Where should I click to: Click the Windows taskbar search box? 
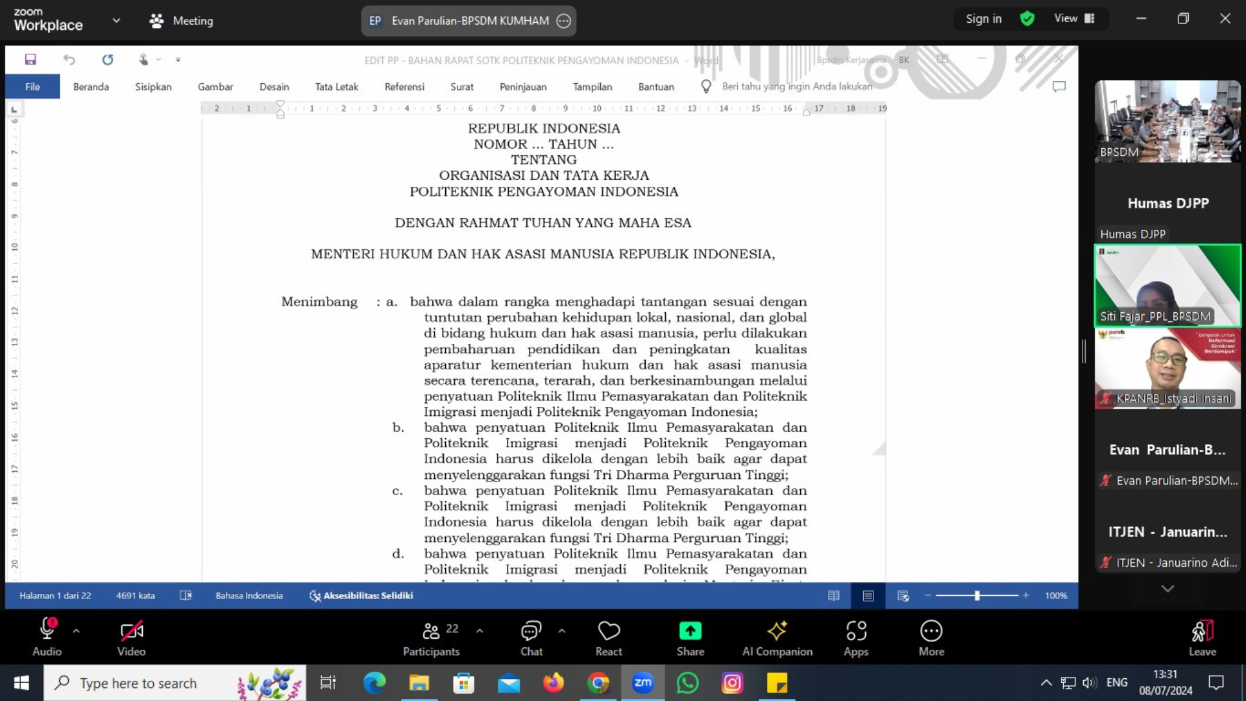tap(175, 683)
